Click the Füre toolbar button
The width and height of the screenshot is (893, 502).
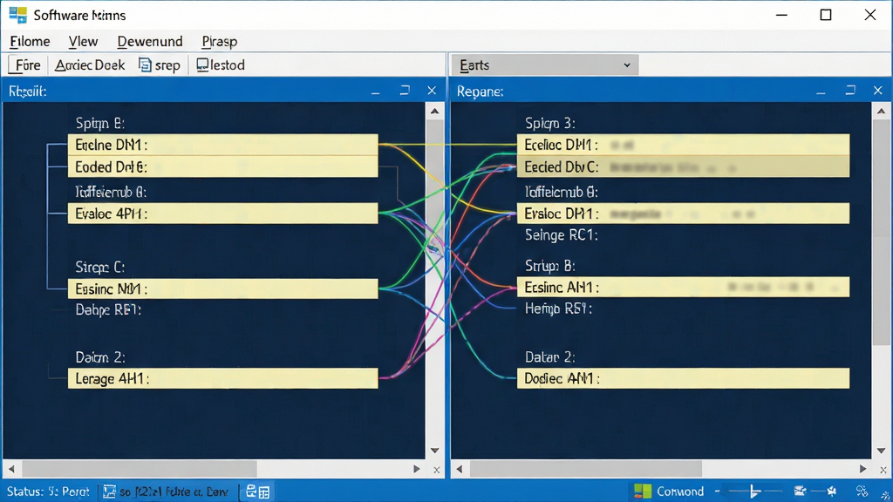tap(28, 64)
